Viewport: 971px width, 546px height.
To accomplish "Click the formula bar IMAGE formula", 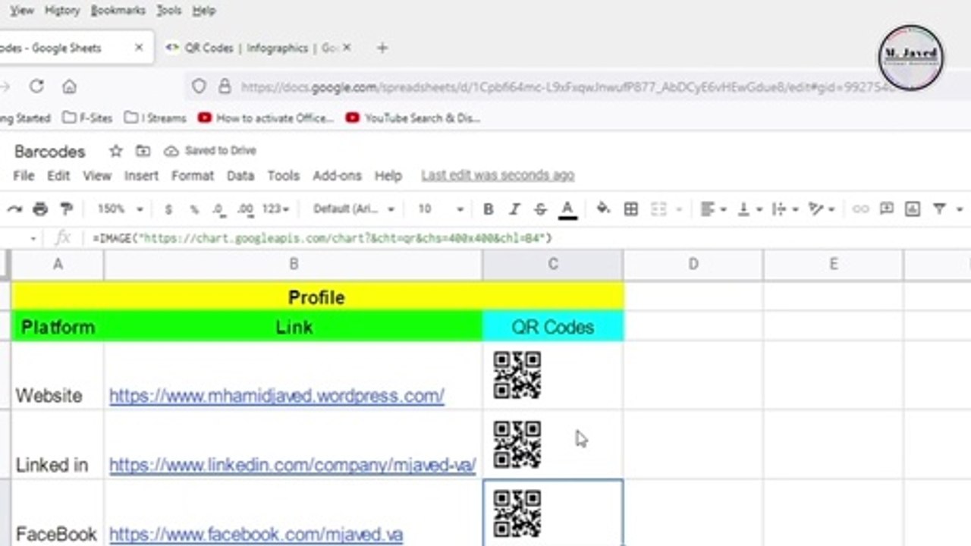I will 322,238.
